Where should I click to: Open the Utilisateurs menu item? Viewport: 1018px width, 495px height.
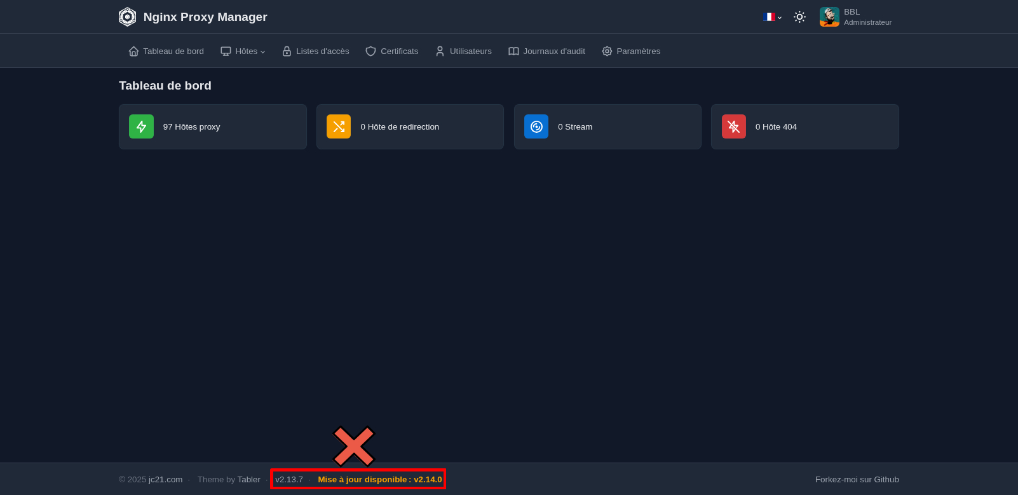coord(463,51)
